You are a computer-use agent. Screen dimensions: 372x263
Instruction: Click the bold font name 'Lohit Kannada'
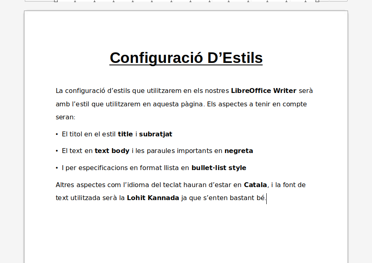[153, 198]
